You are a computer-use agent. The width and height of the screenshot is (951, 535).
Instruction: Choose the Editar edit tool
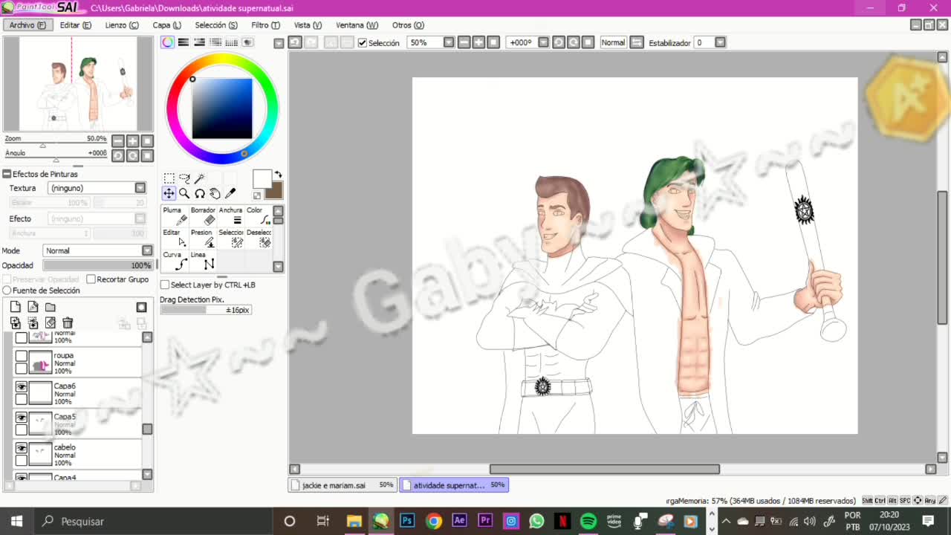pyautogui.click(x=175, y=239)
